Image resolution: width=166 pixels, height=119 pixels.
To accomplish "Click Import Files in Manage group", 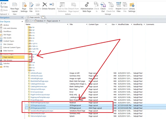I will tap(118, 7).
